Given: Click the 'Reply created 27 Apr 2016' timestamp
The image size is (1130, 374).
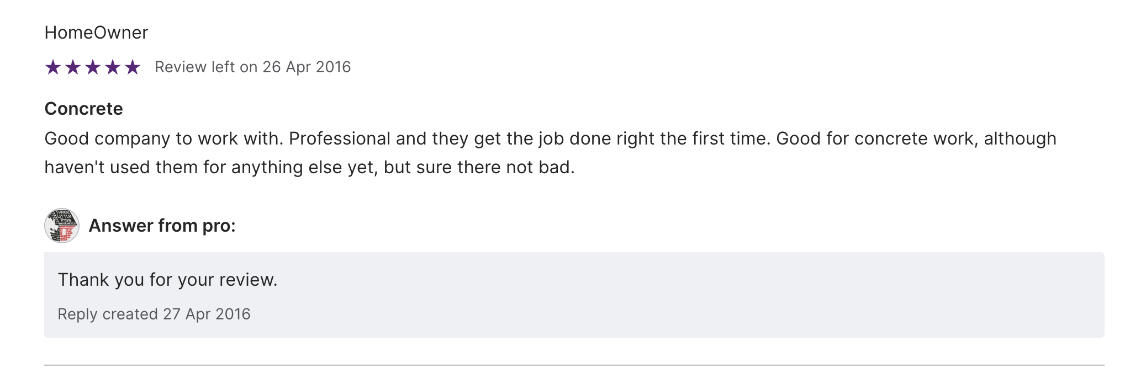Looking at the screenshot, I should (x=154, y=314).
